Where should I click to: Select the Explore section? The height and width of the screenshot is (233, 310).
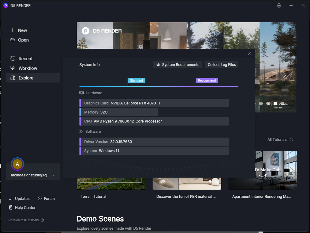point(33,78)
